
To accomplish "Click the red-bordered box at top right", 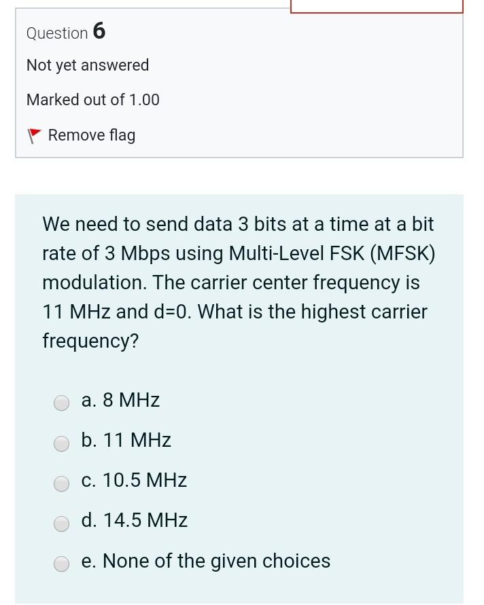I will [377, 5].
